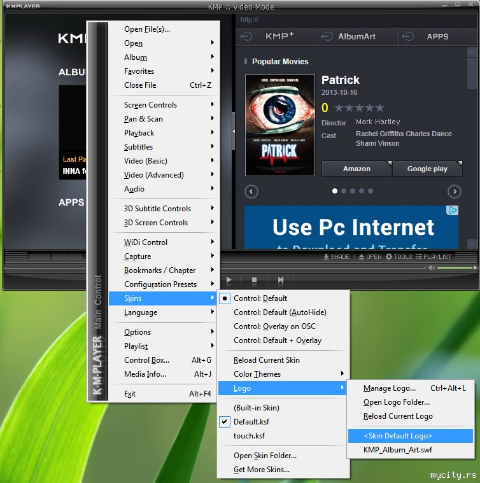Screen dimensions: 480x483
Task: Rate Patrick with the star rating
Action: 359,108
